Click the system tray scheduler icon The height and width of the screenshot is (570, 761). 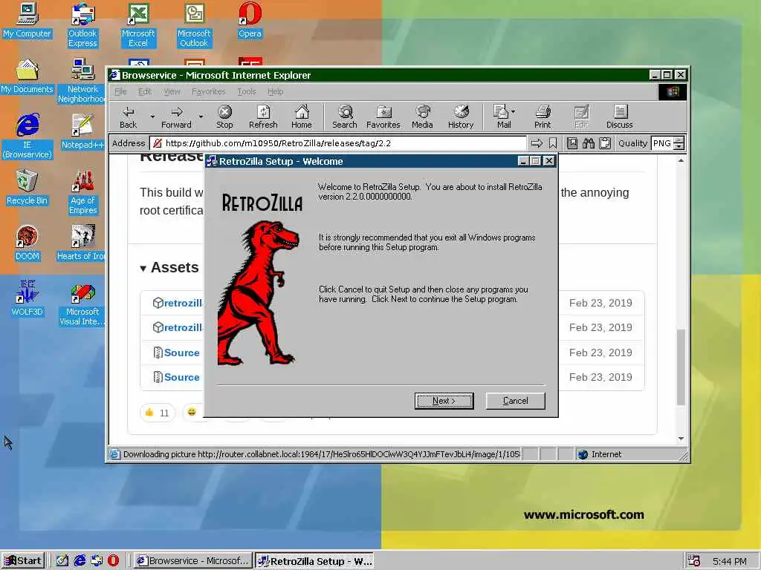click(694, 561)
